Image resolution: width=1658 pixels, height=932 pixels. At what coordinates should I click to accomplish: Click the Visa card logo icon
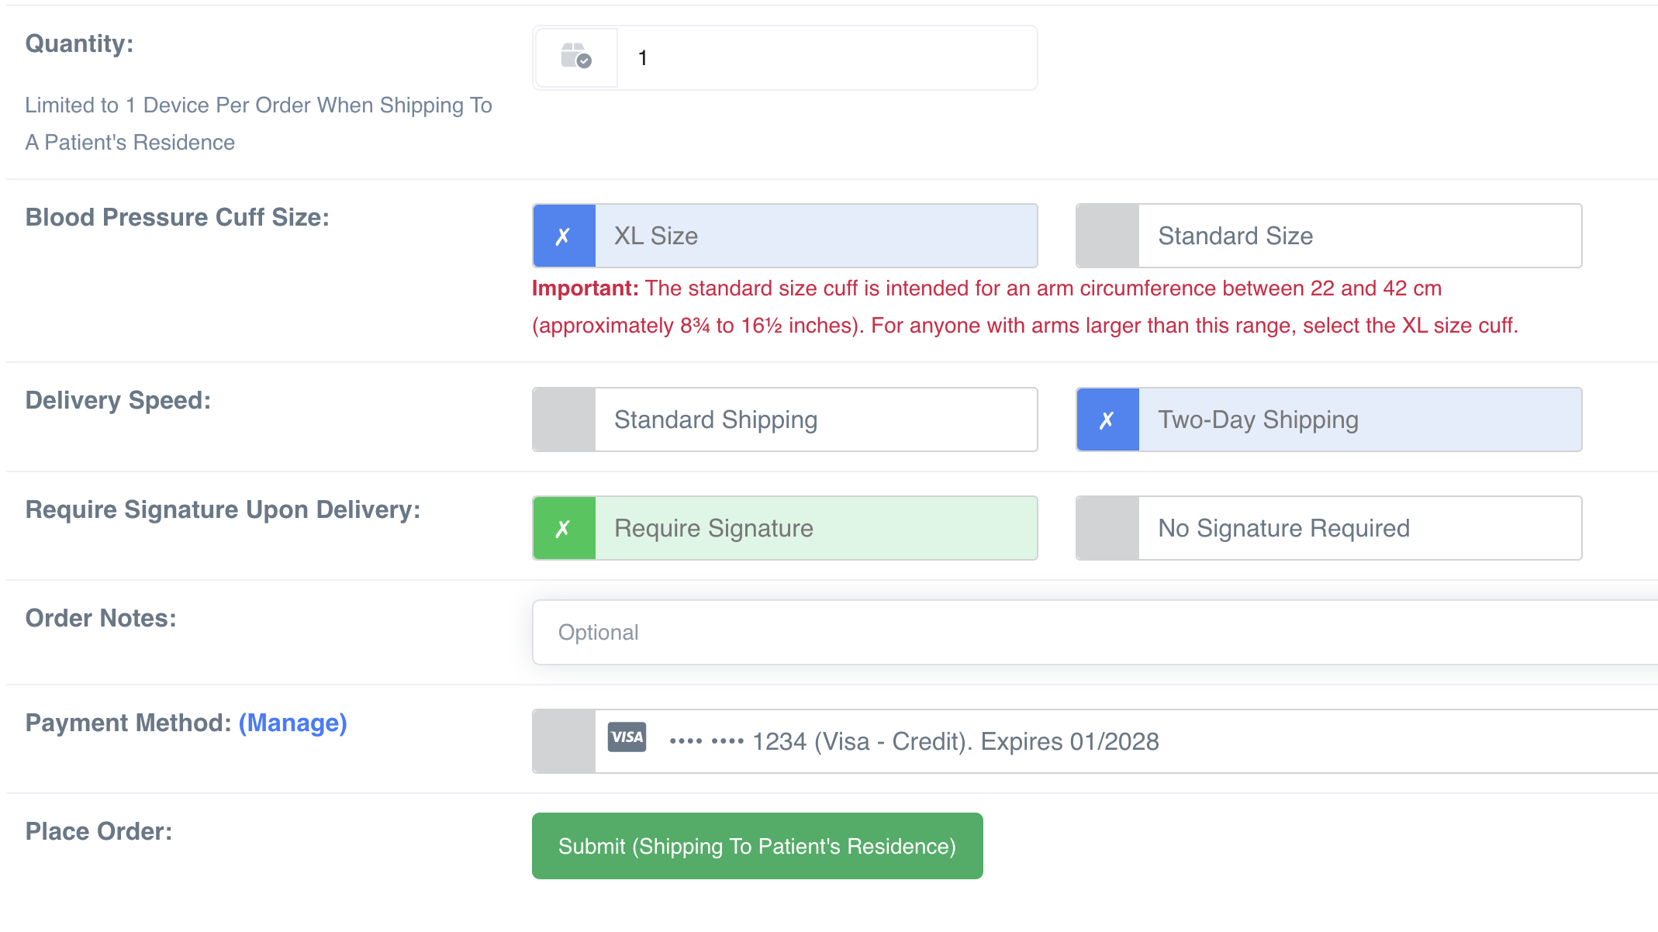(627, 737)
